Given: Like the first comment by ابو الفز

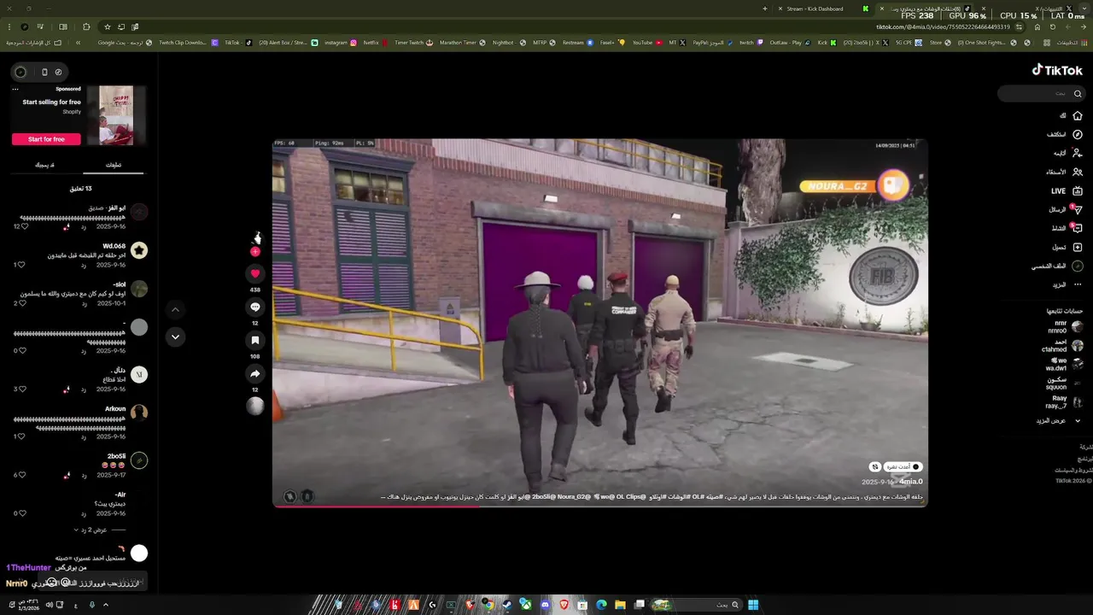Looking at the screenshot, I should (x=24, y=226).
